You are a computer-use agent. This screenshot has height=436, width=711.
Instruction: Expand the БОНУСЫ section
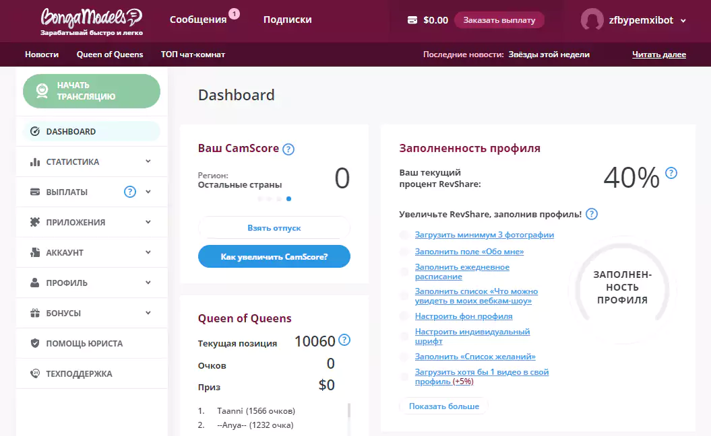pyautogui.click(x=148, y=313)
